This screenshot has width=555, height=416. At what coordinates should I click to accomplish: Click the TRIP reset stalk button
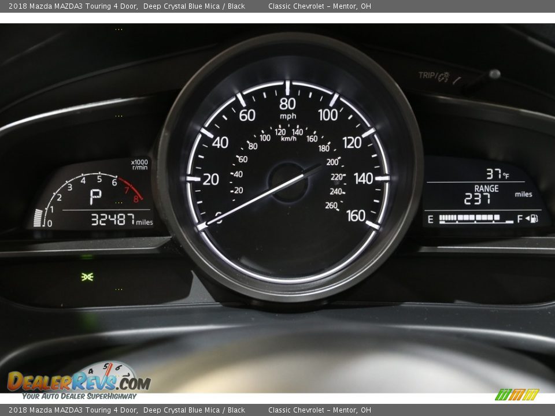(x=494, y=75)
